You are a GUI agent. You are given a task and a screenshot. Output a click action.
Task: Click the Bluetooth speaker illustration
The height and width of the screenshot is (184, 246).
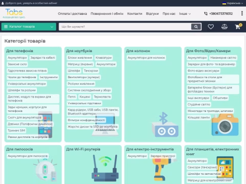click(165, 124)
